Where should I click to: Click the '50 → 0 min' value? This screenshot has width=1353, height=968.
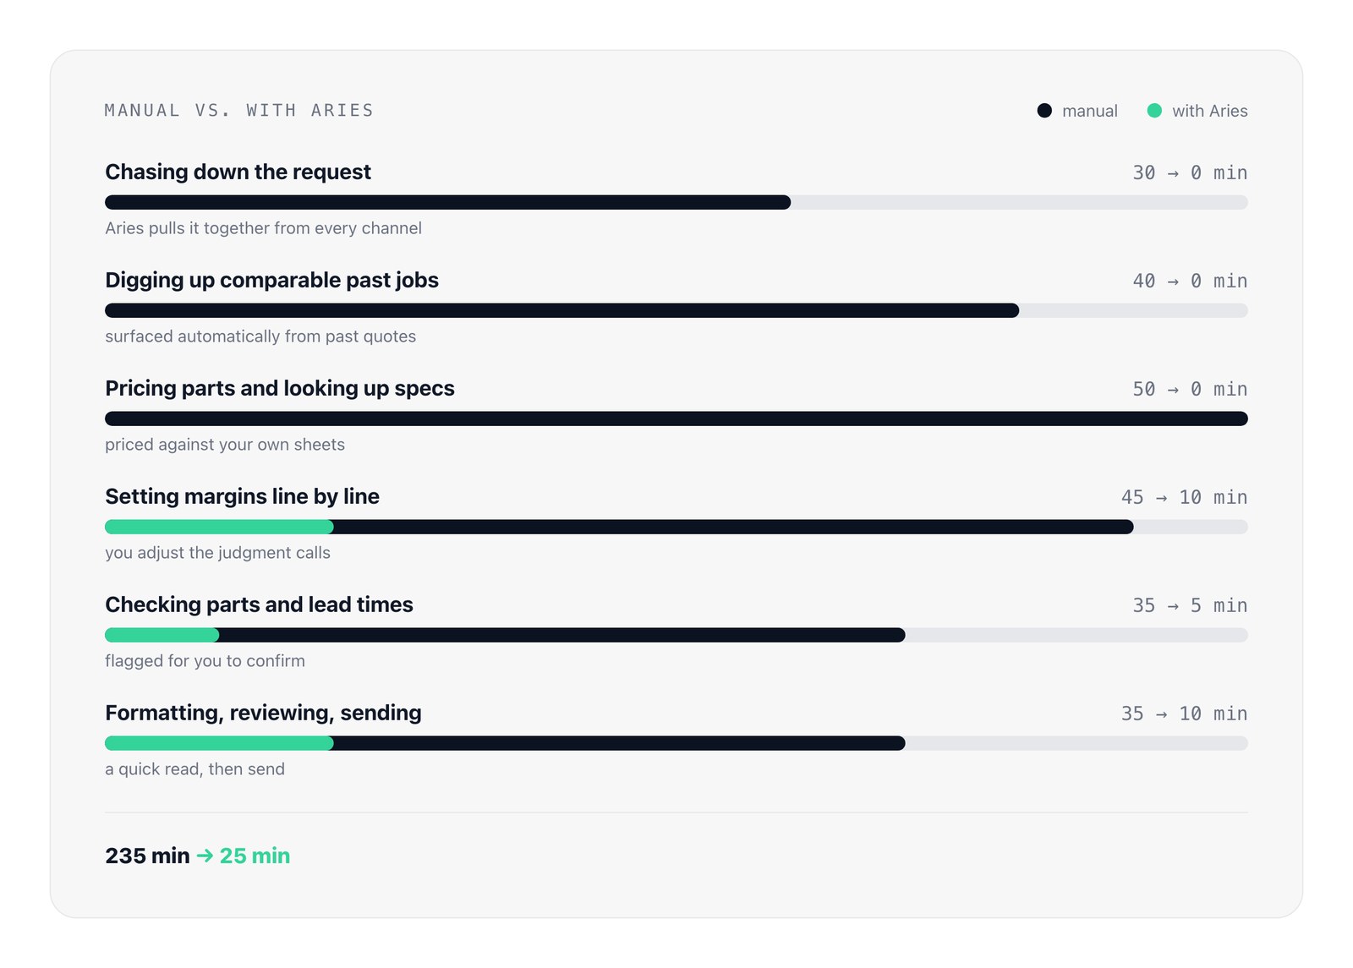click(x=1190, y=389)
